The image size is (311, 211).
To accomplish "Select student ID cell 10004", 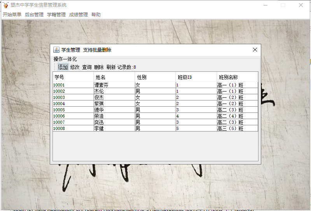I will 73,104.
